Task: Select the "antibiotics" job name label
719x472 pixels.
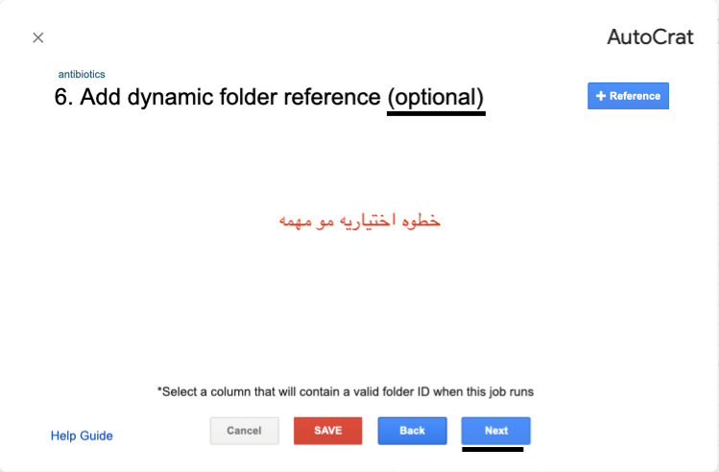Action: pyautogui.click(x=82, y=74)
